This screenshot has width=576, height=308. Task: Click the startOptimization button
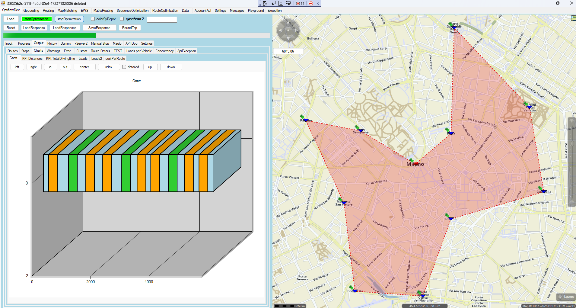[37, 19]
